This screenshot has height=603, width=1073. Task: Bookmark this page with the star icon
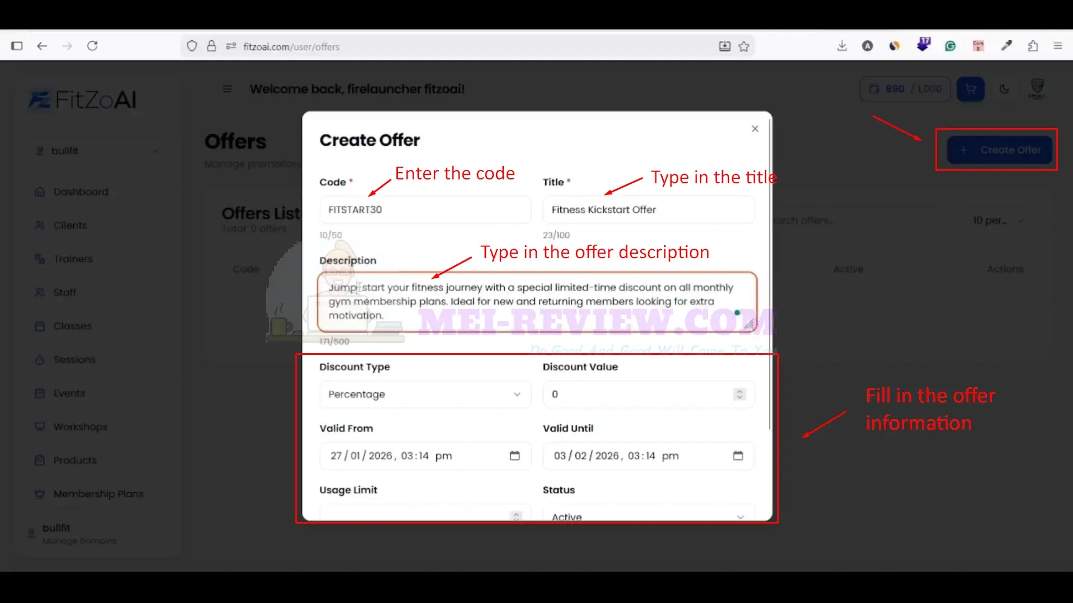744,46
